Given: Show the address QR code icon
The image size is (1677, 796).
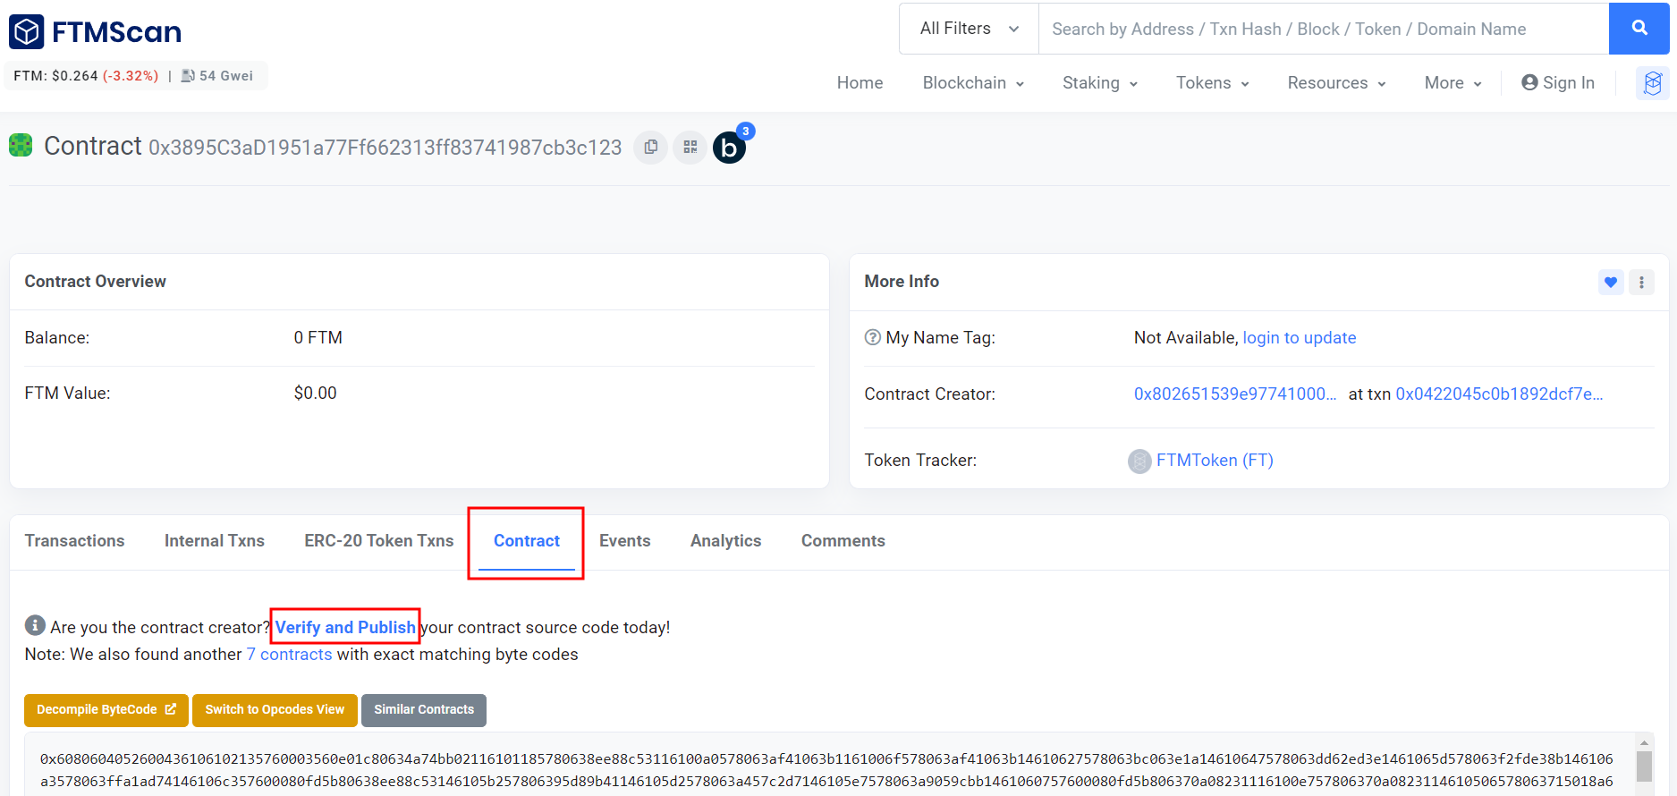Looking at the screenshot, I should pyautogui.click(x=690, y=147).
